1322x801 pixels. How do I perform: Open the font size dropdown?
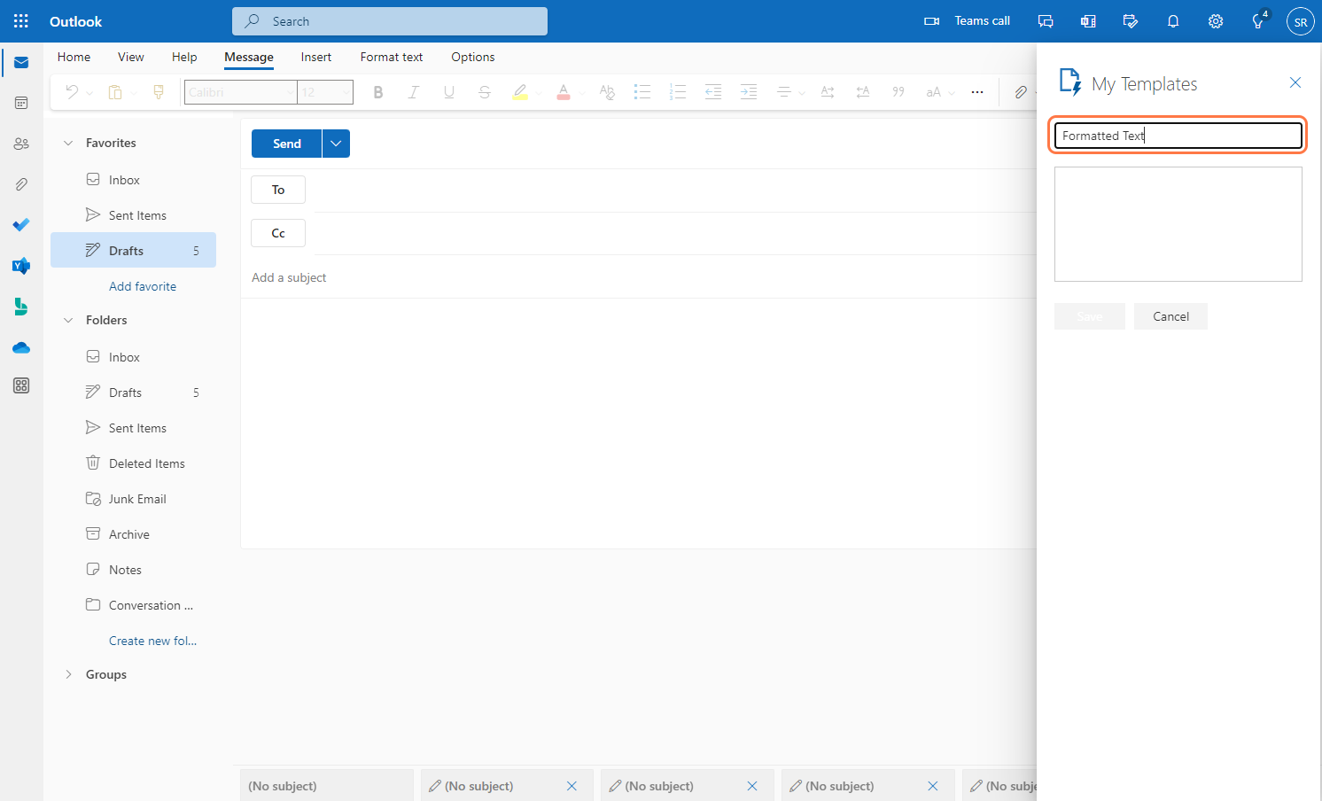[x=325, y=92]
